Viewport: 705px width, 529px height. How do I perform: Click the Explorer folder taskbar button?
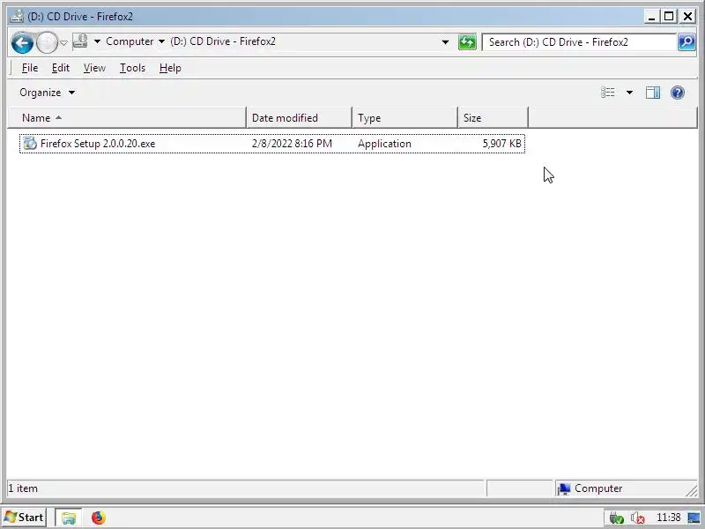[x=69, y=518]
